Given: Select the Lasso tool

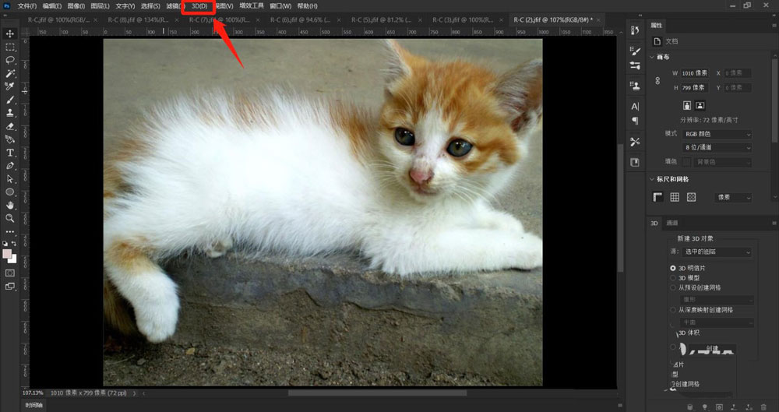Looking at the screenshot, I should (10, 60).
